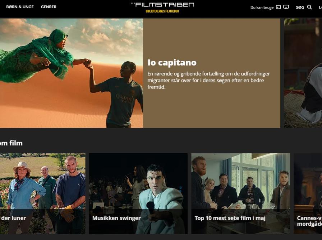Click the 'Top 10 mest sete film i maj' title
Screen dimensions: 322x240
pyautogui.click(x=230, y=218)
